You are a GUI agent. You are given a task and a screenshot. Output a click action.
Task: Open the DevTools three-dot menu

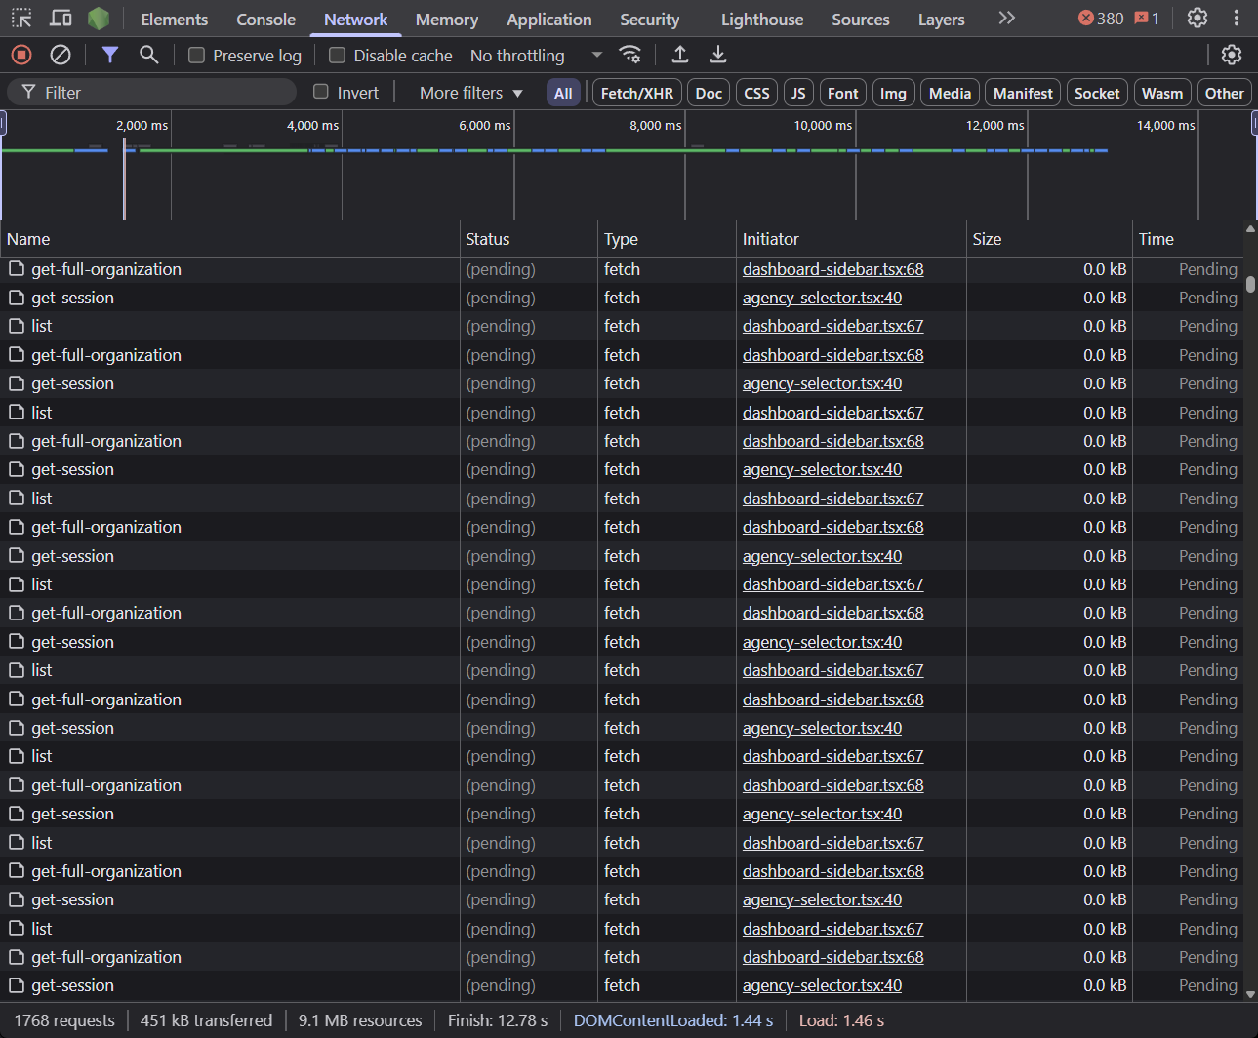point(1237,19)
